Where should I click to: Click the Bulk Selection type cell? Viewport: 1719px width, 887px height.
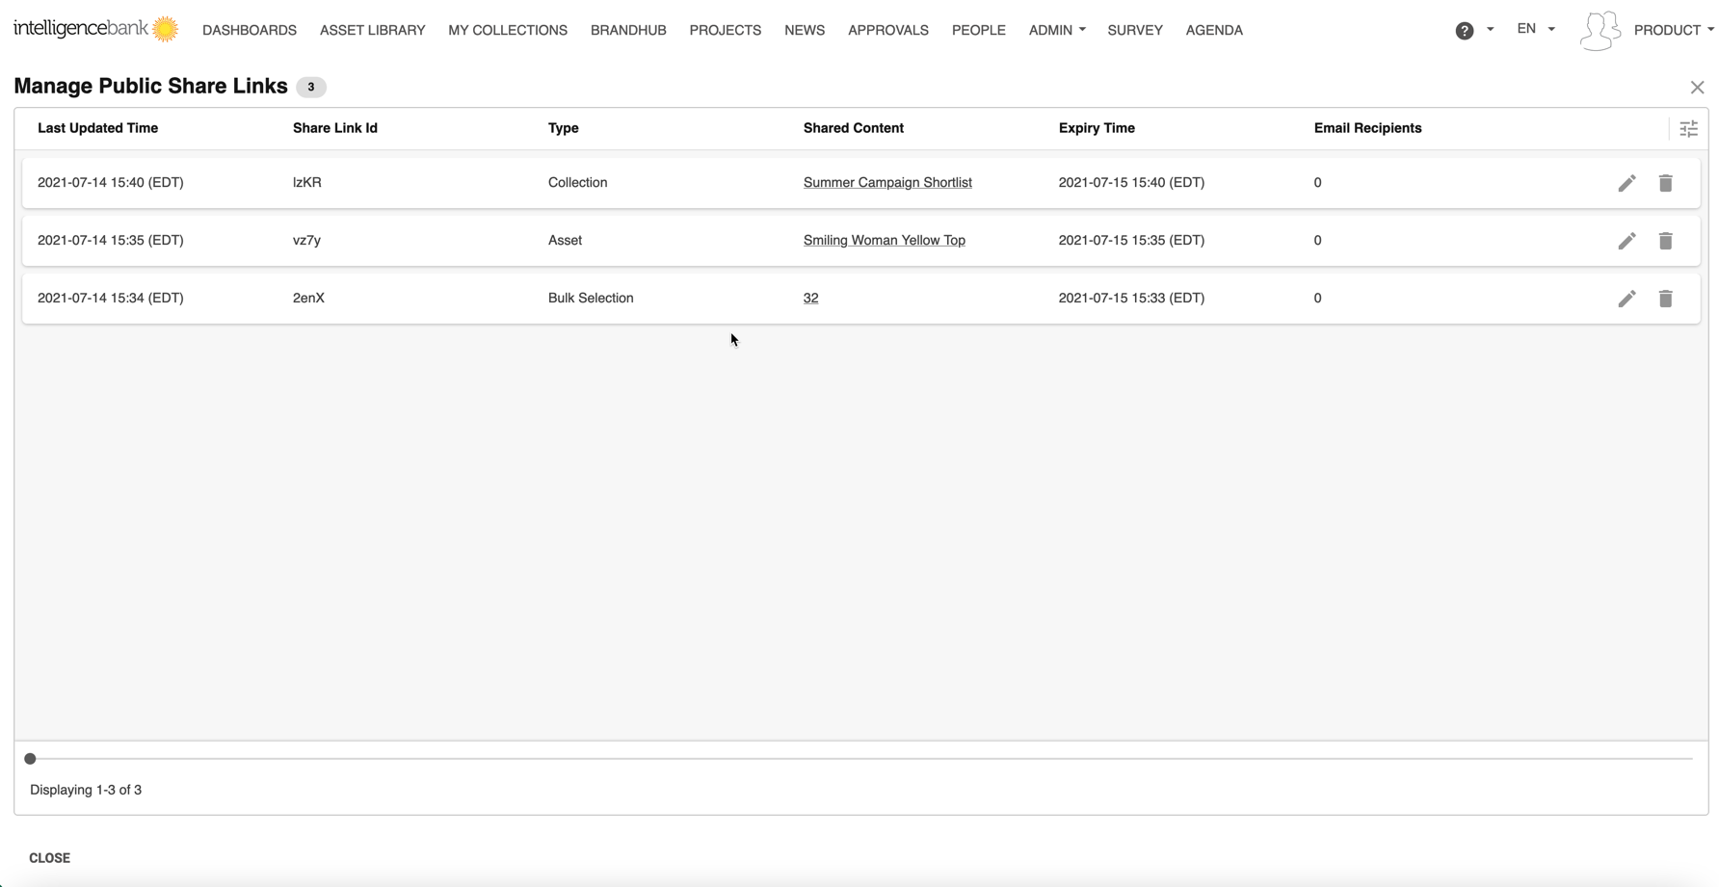pyautogui.click(x=591, y=298)
